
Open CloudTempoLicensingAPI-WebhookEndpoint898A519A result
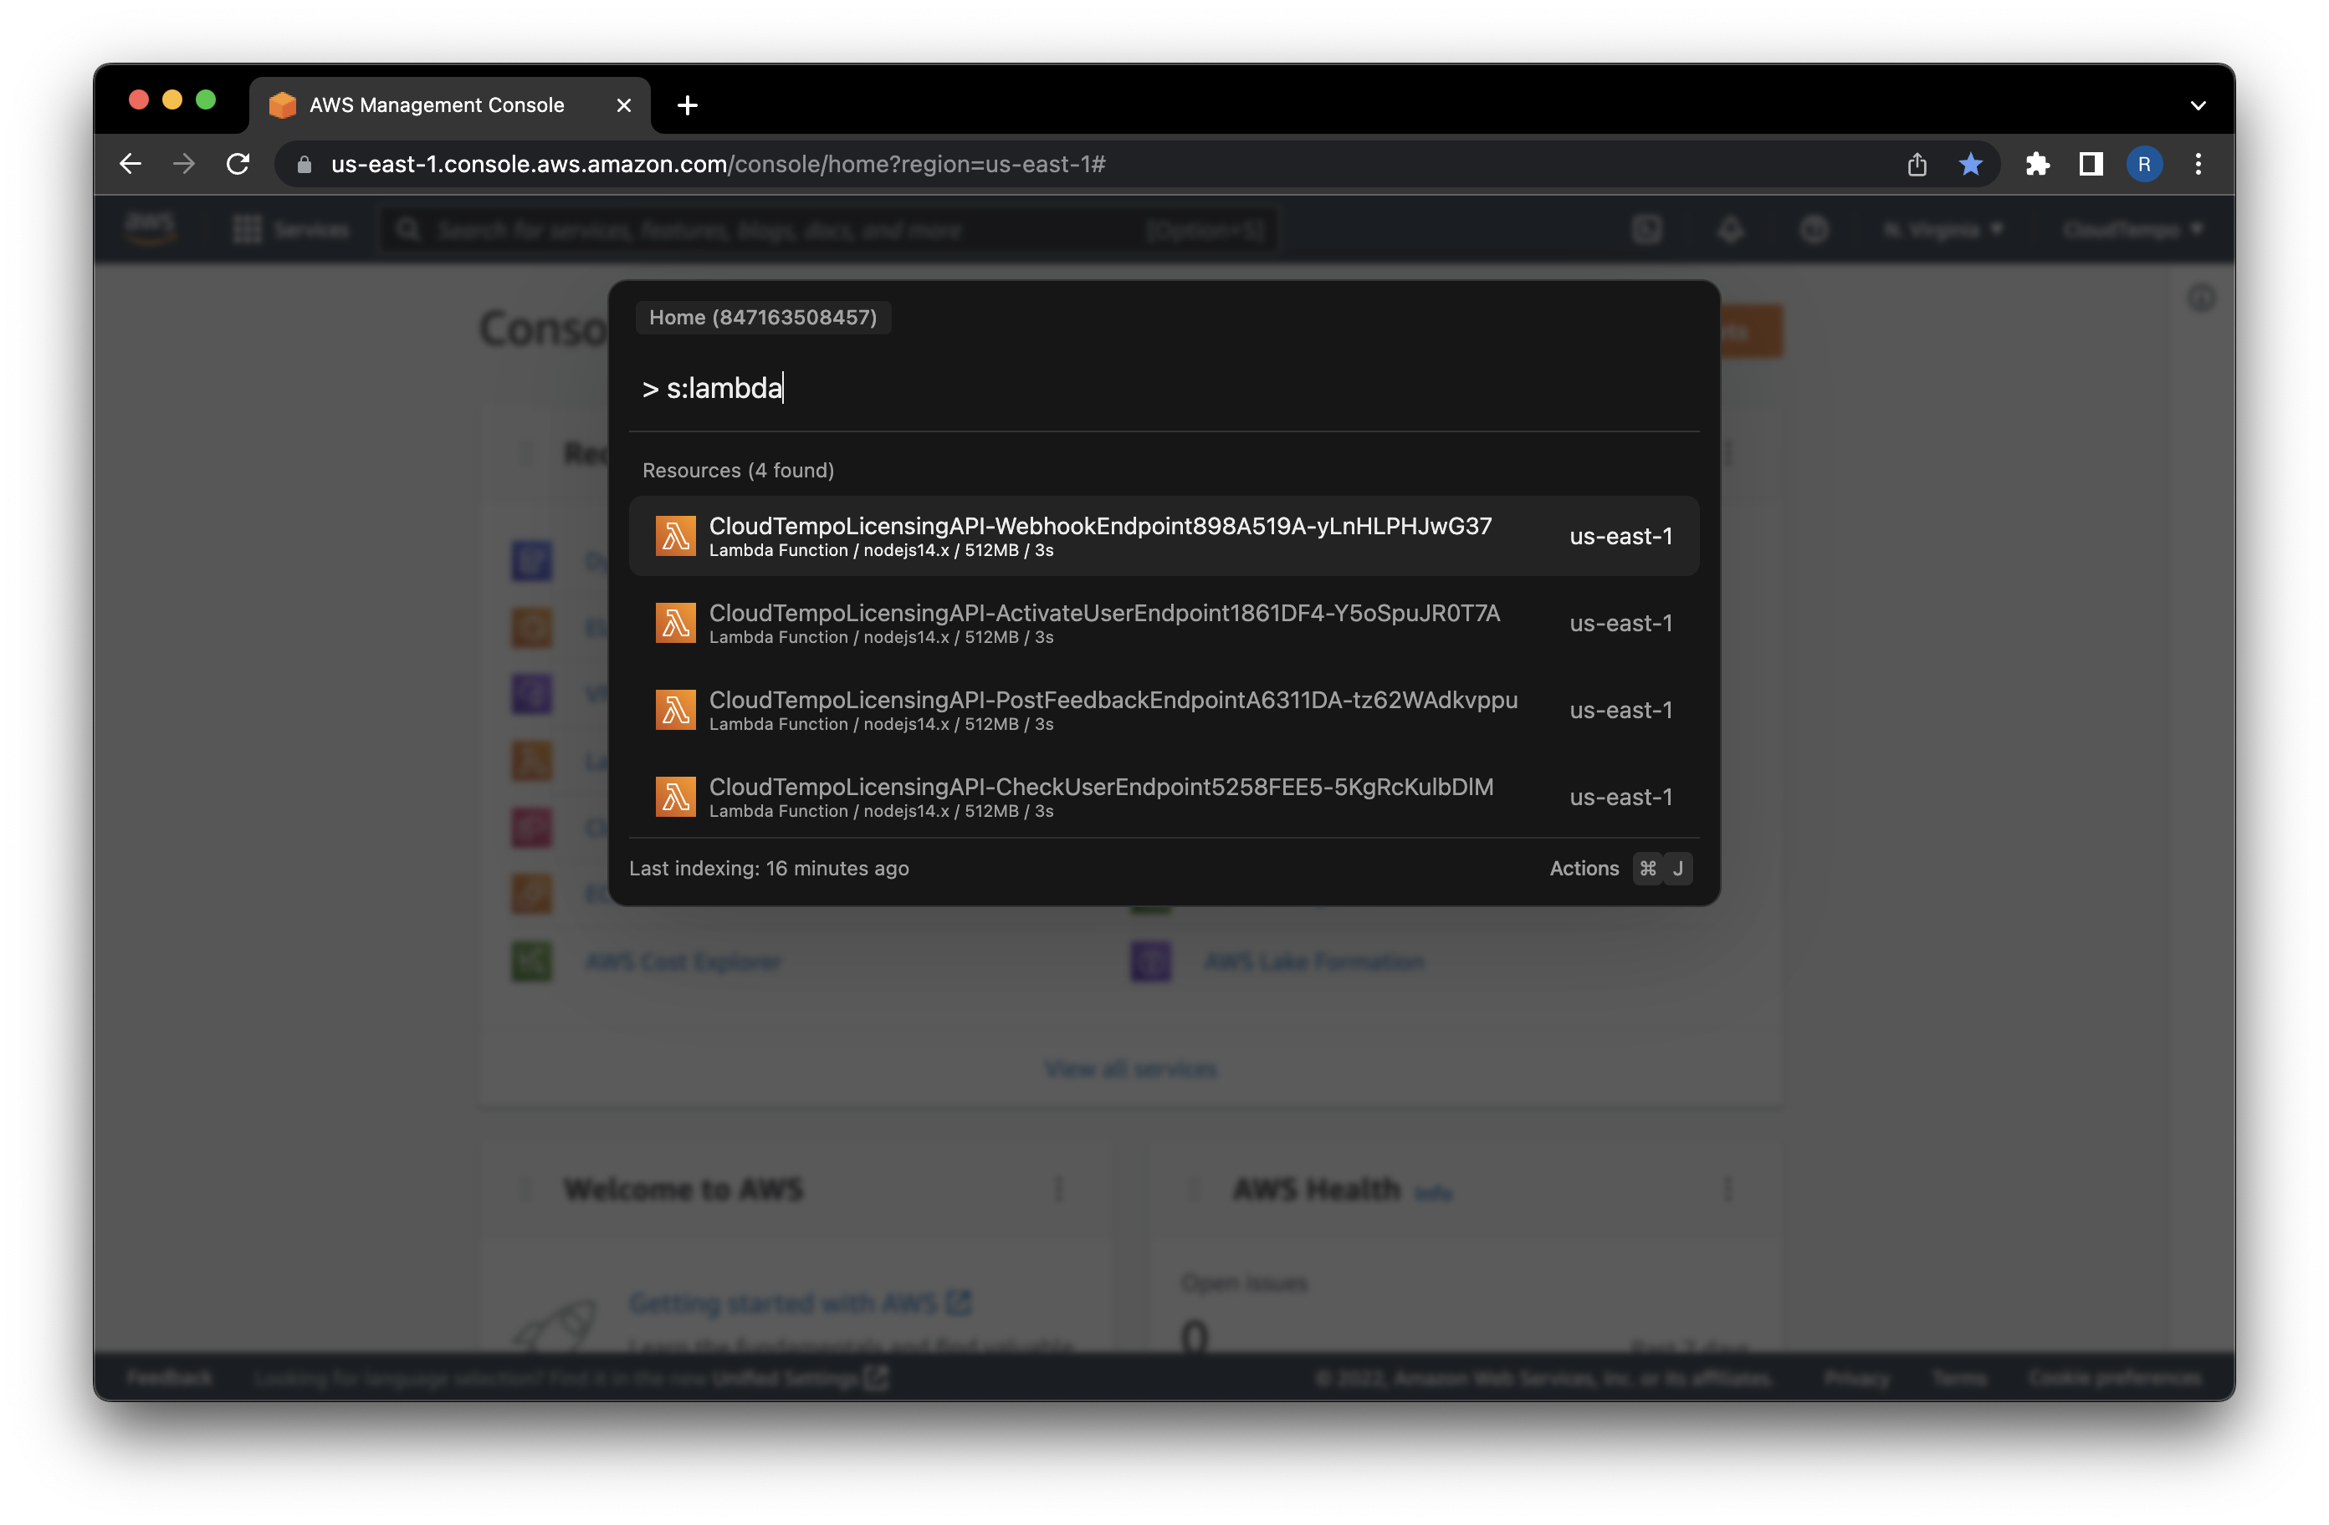(x=1164, y=536)
